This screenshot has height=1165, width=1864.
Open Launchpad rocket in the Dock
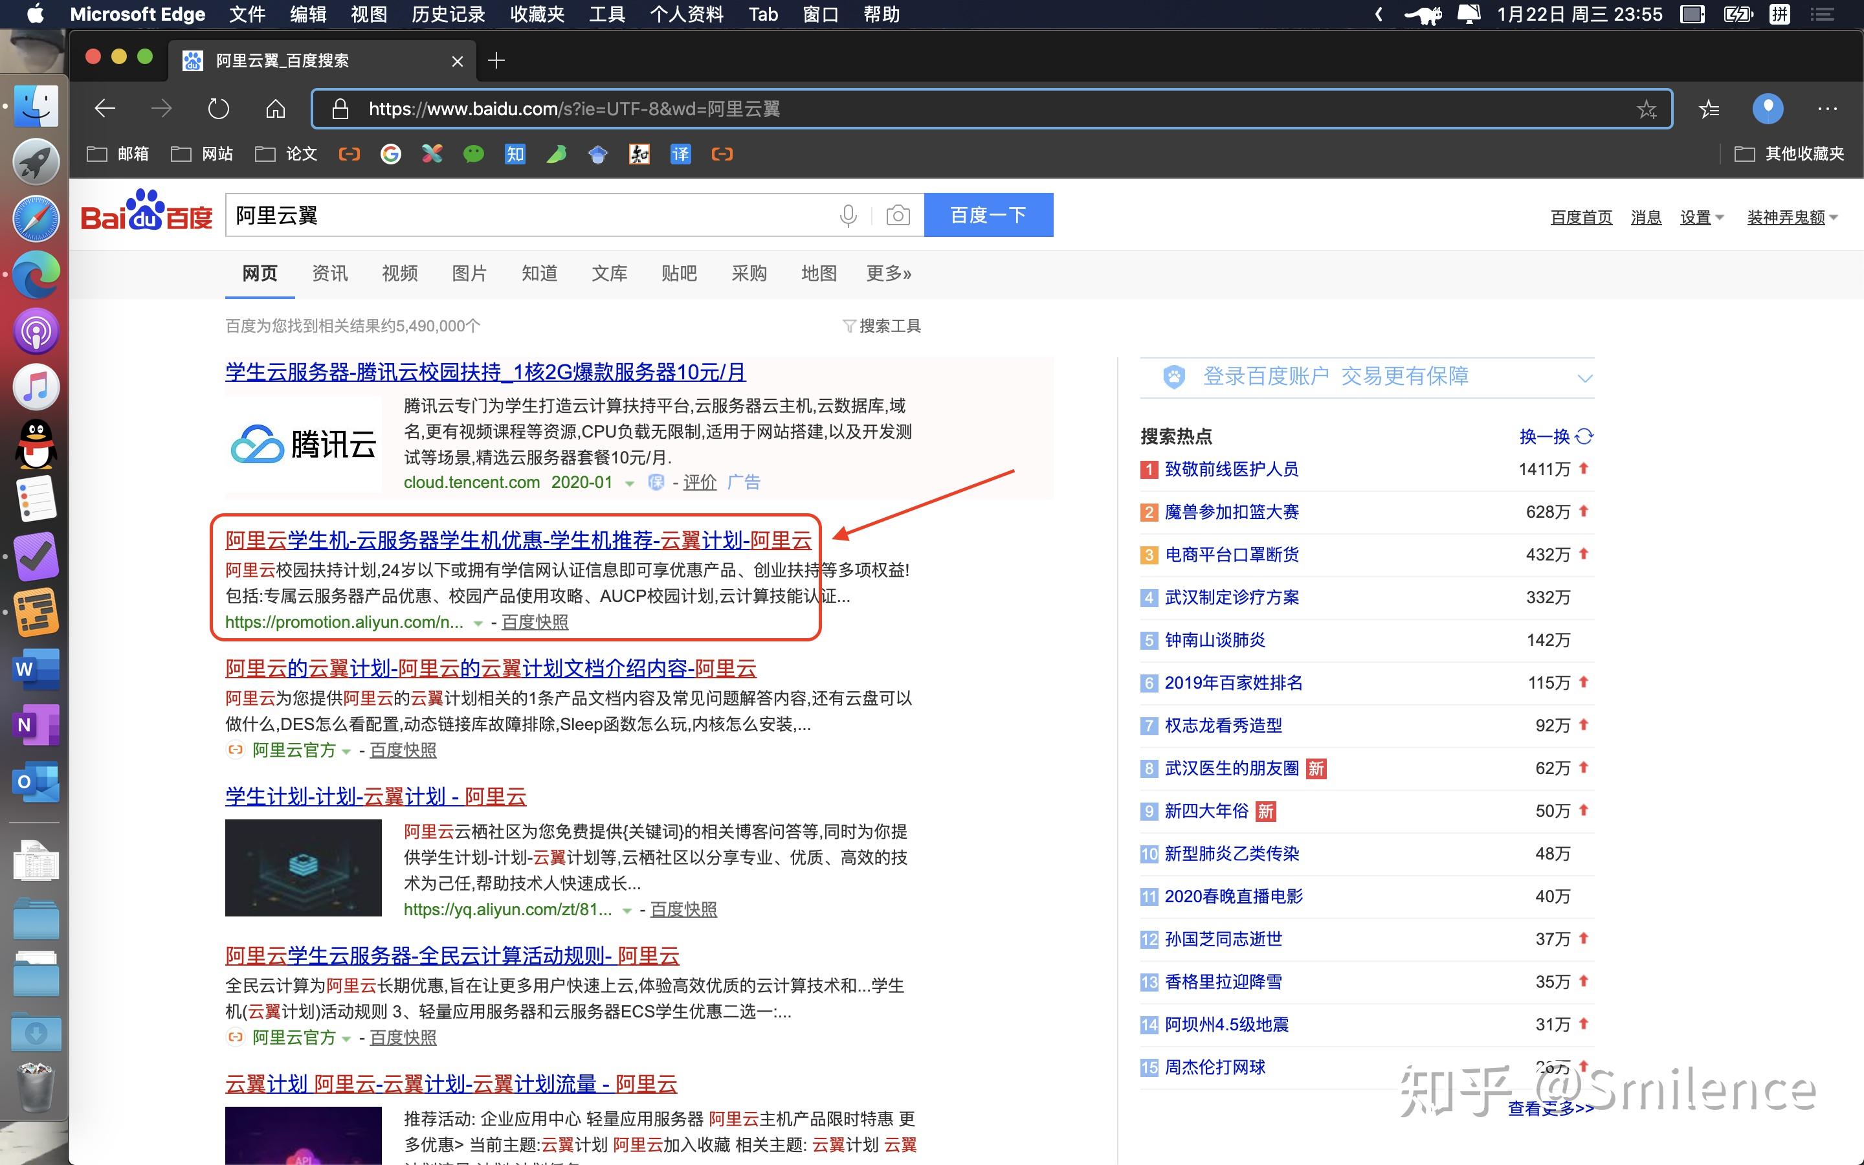[x=36, y=162]
